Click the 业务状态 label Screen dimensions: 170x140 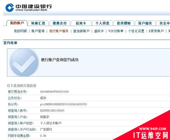(15, 98)
